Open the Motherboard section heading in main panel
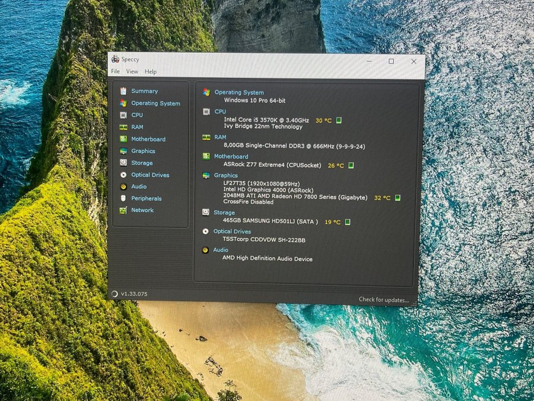534x401 pixels. pyautogui.click(x=231, y=157)
